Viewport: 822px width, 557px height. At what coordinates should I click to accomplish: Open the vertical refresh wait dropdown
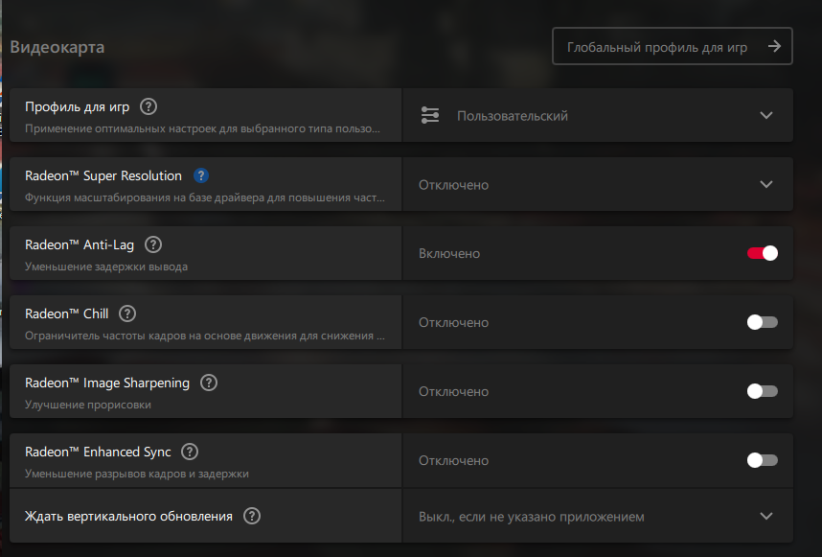[598, 516]
